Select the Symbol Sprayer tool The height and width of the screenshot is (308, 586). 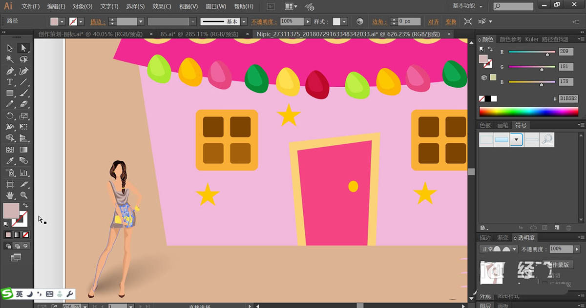[x=10, y=173]
